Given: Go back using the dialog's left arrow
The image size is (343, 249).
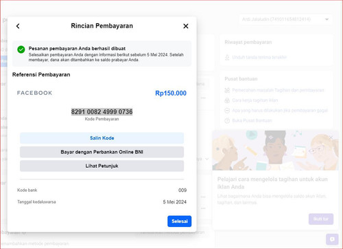Looking at the screenshot, I should tap(18, 26).
